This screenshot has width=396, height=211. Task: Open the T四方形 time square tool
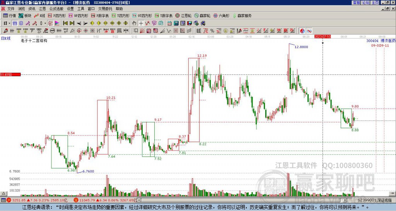[x=121, y=15]
